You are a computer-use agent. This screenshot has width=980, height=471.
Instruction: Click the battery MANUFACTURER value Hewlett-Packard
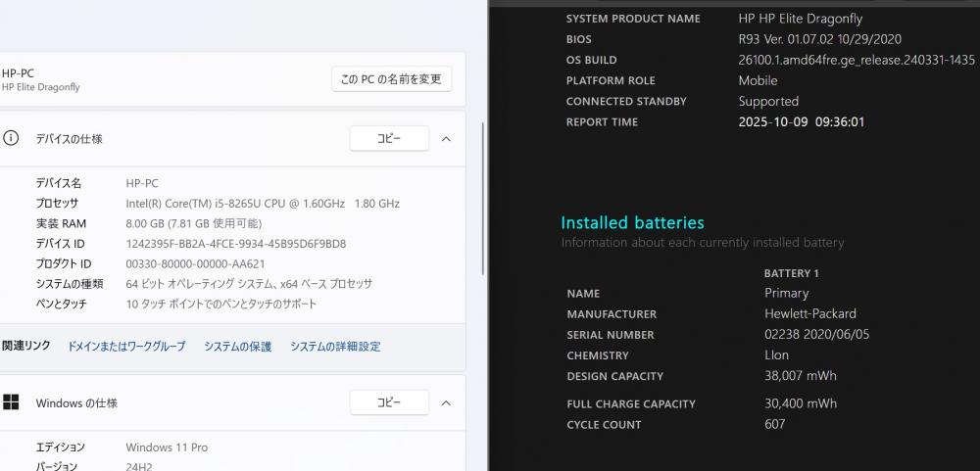point(810,313)
